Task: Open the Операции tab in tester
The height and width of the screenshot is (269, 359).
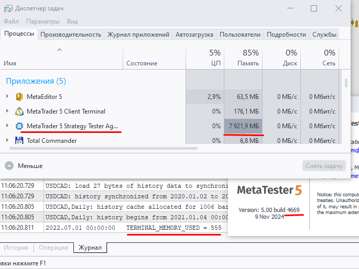Action: [53, 248]
